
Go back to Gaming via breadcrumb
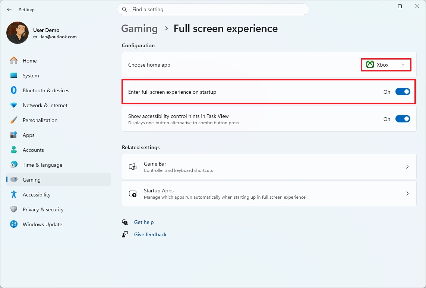(x=139, y=28)
